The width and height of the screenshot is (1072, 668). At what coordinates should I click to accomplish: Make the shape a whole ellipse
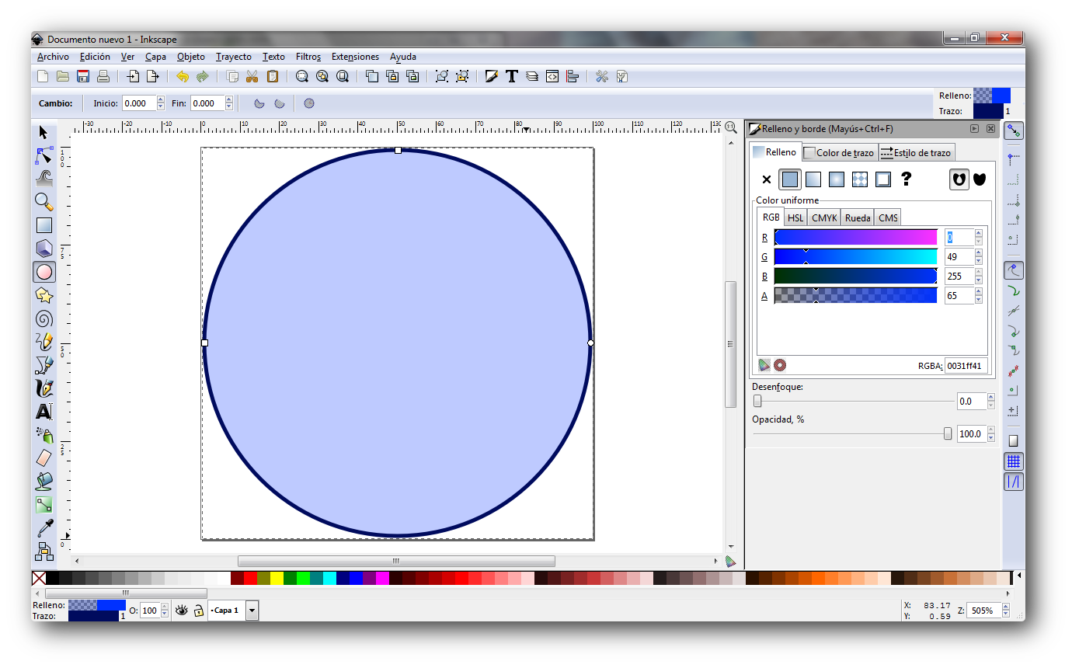[309, 103]
